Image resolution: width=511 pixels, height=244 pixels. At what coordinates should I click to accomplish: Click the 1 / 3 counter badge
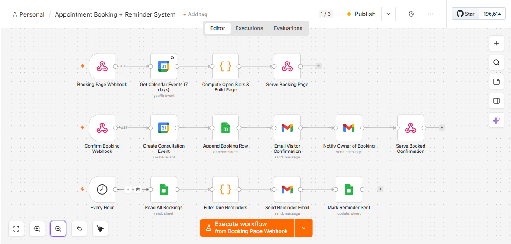325,14
